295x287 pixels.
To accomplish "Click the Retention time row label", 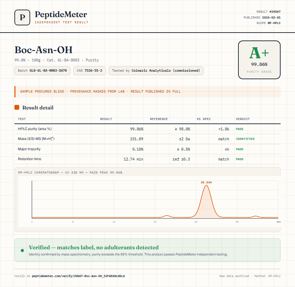I will click(x=29, y=159).
